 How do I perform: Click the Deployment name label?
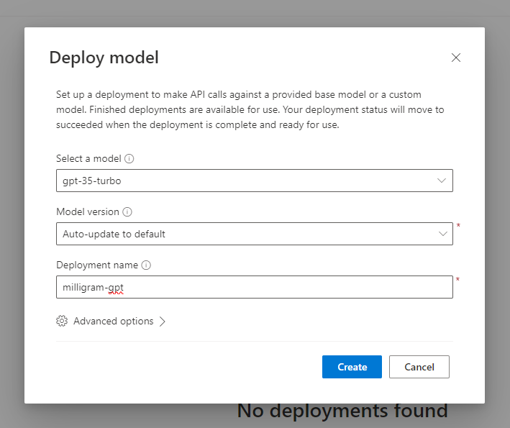(97, 265)
